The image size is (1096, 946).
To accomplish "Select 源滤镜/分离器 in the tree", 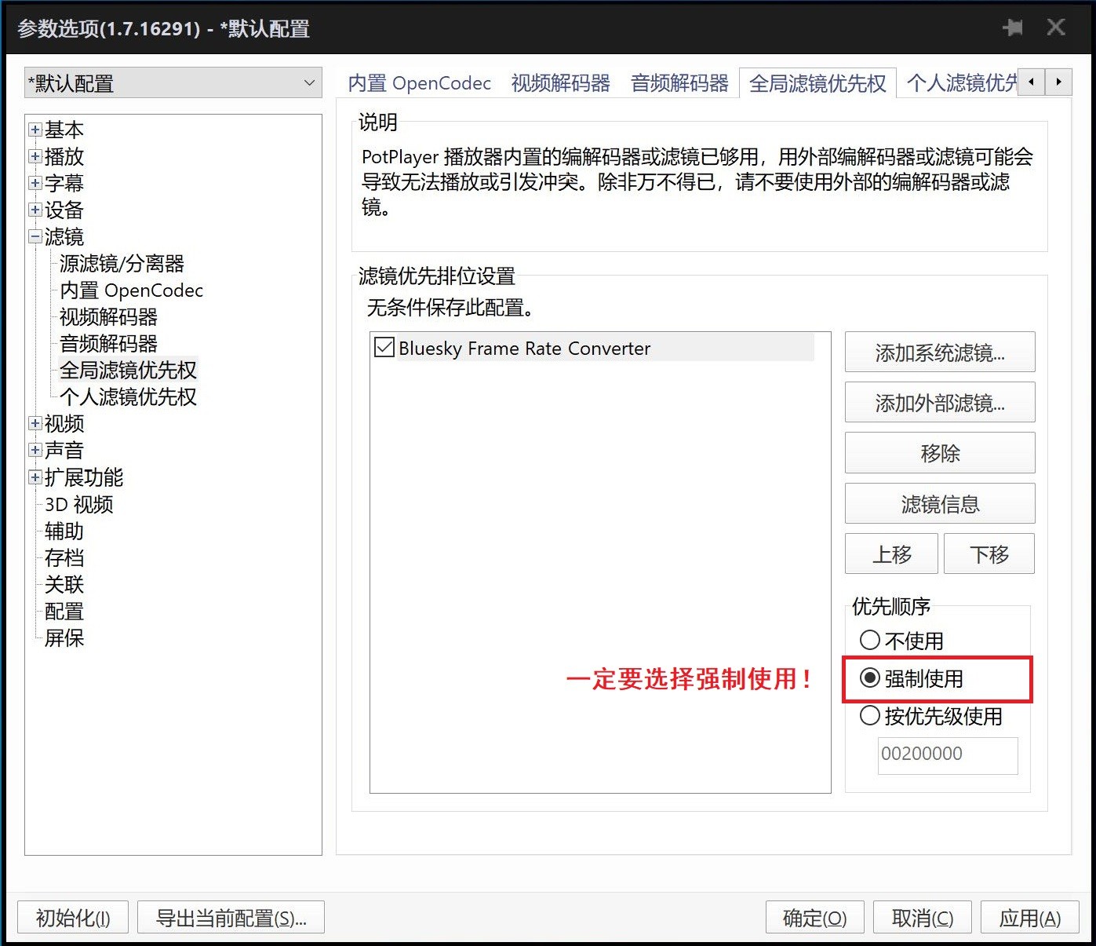I will pyautogui.click(x=122, y=264).
